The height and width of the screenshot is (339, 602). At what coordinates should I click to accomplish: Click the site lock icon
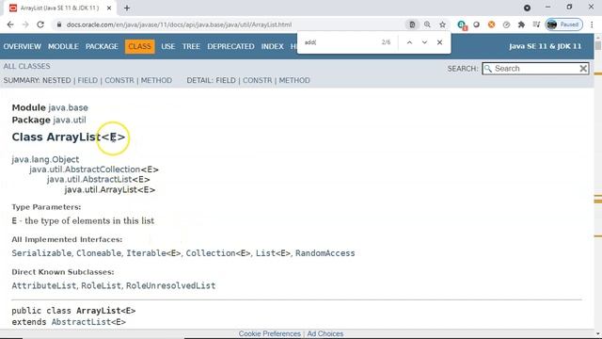58,24
